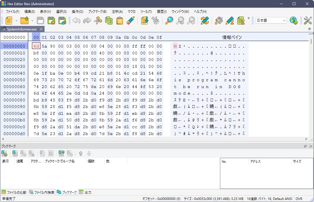Click the Find previous magnifier icon
Viewport: 314px width, 202px height.
(x=180, y=21)
